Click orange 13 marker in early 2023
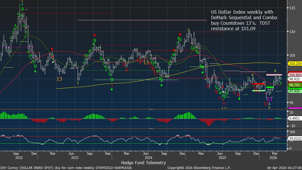302x170 pixels. (59, 79)
